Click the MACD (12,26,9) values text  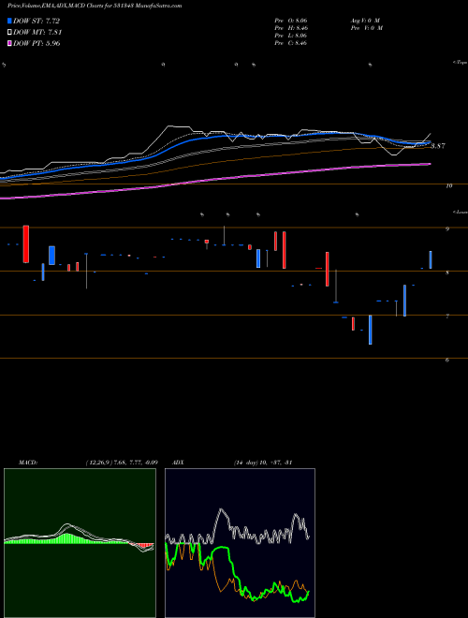(x=122, y=463)
